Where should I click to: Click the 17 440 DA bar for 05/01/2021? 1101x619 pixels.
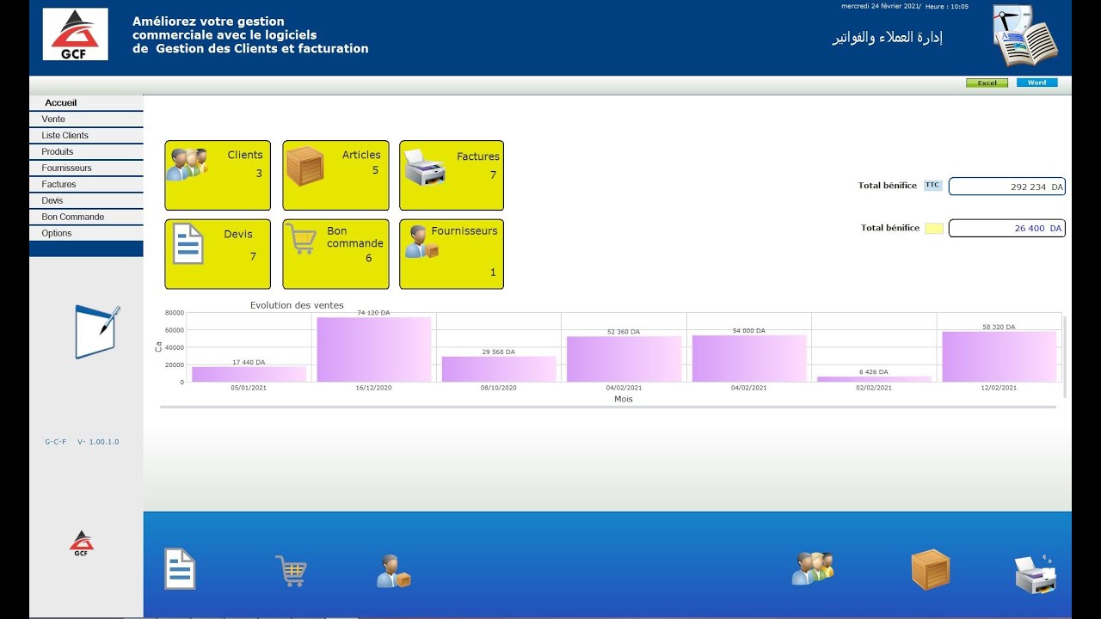[249, 374]
